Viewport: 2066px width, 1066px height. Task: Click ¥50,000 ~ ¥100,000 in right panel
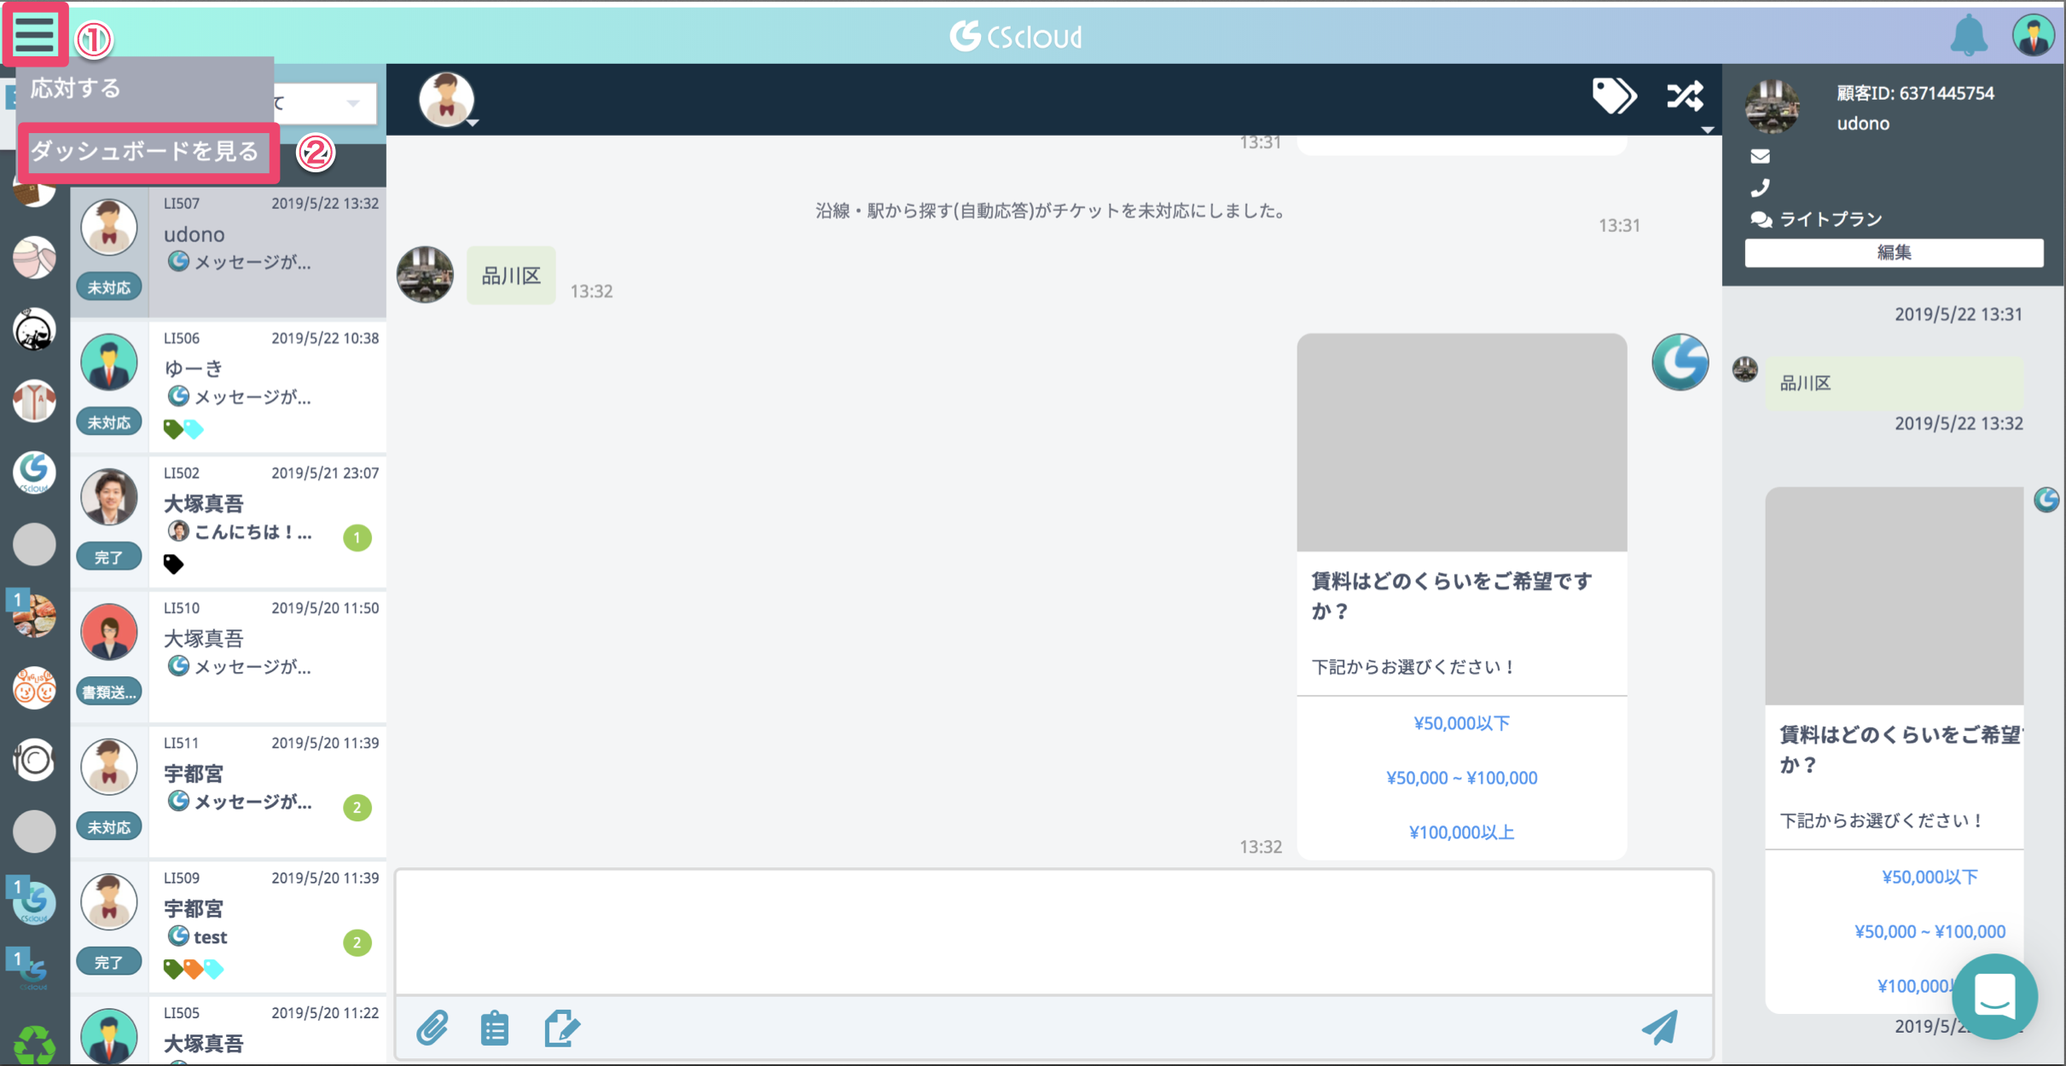coord(1930,931)
